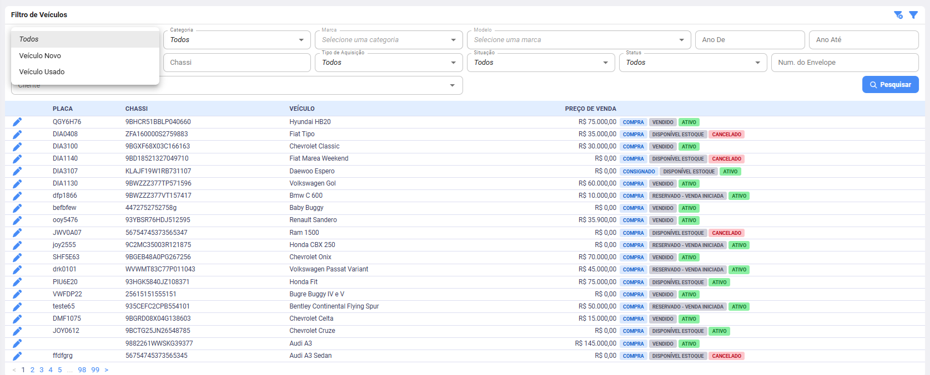Image resolution: width=930 pixels, height=375 pixels.
Task: Select Todos in the open list
Action: 86,39
